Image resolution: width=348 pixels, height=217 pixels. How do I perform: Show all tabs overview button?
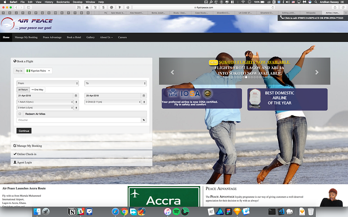pyautogui.click(x=343, y=7)
